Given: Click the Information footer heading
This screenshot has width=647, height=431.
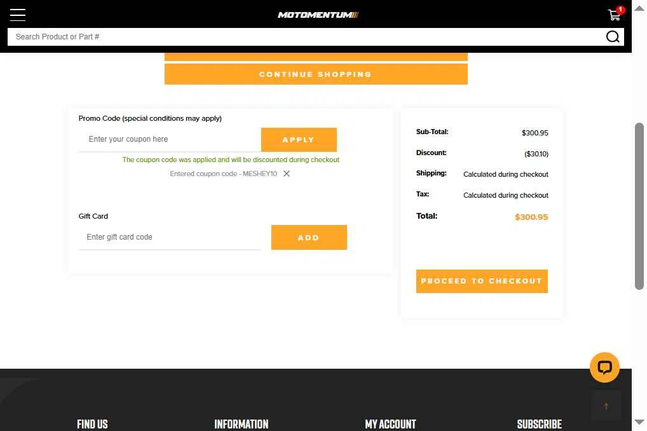Looking at the screenshot, I should pyautogui.click(x=242, y=424).
